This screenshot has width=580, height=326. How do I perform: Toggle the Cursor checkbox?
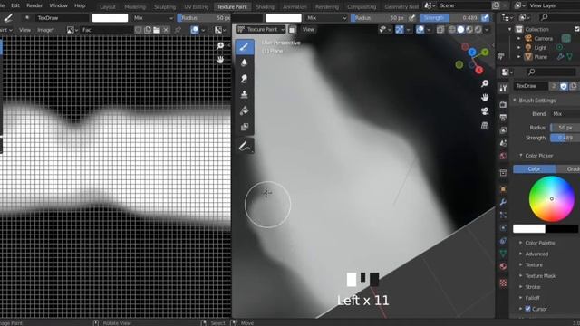527,309
